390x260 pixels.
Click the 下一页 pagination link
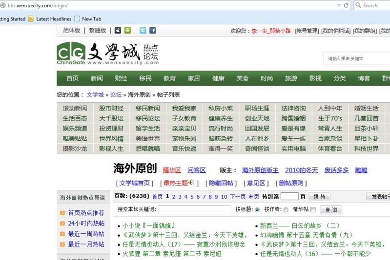pyautogui.click(x=238, y=197)
